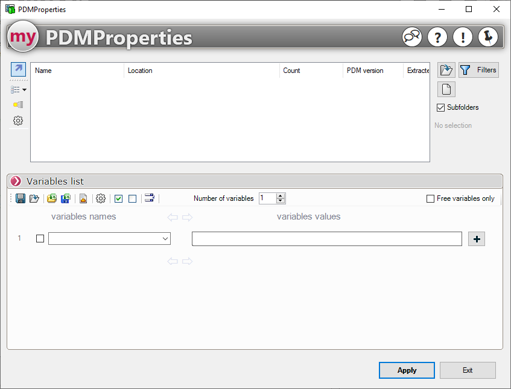Open the variable name dropdown in row 1
The image size is (511, 389).
point(165,239)
